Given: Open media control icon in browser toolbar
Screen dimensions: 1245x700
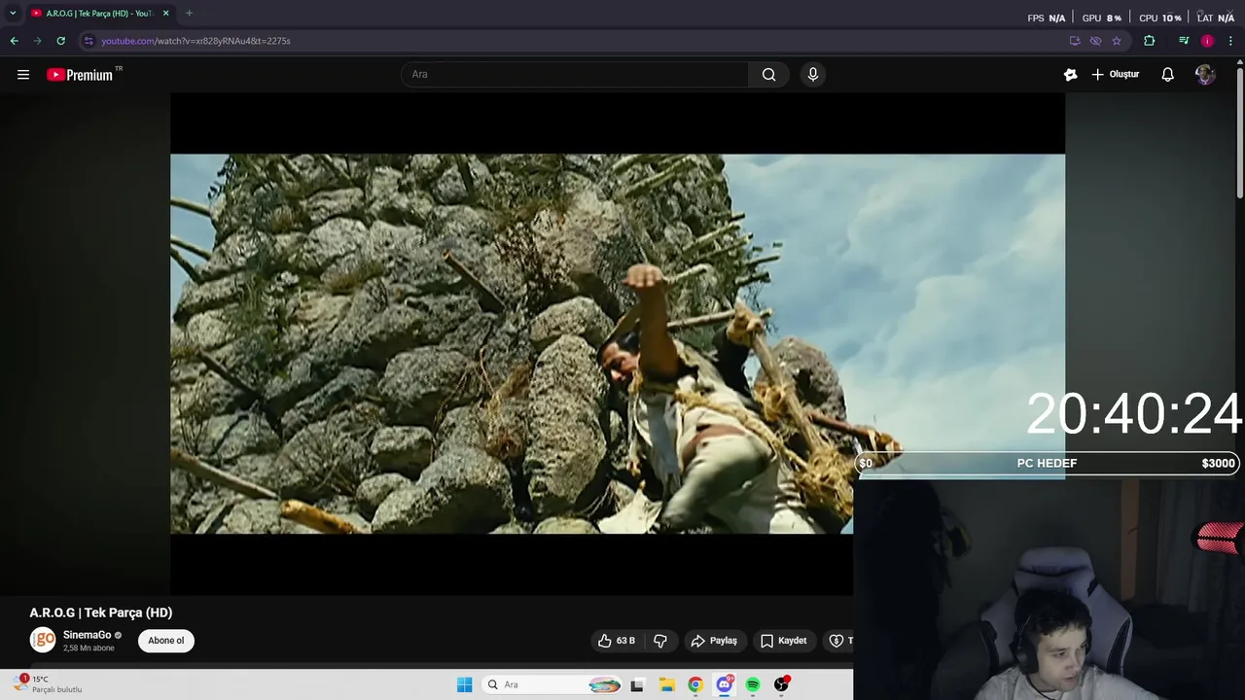Looking at the screenshot, I should pos(1183,41).
